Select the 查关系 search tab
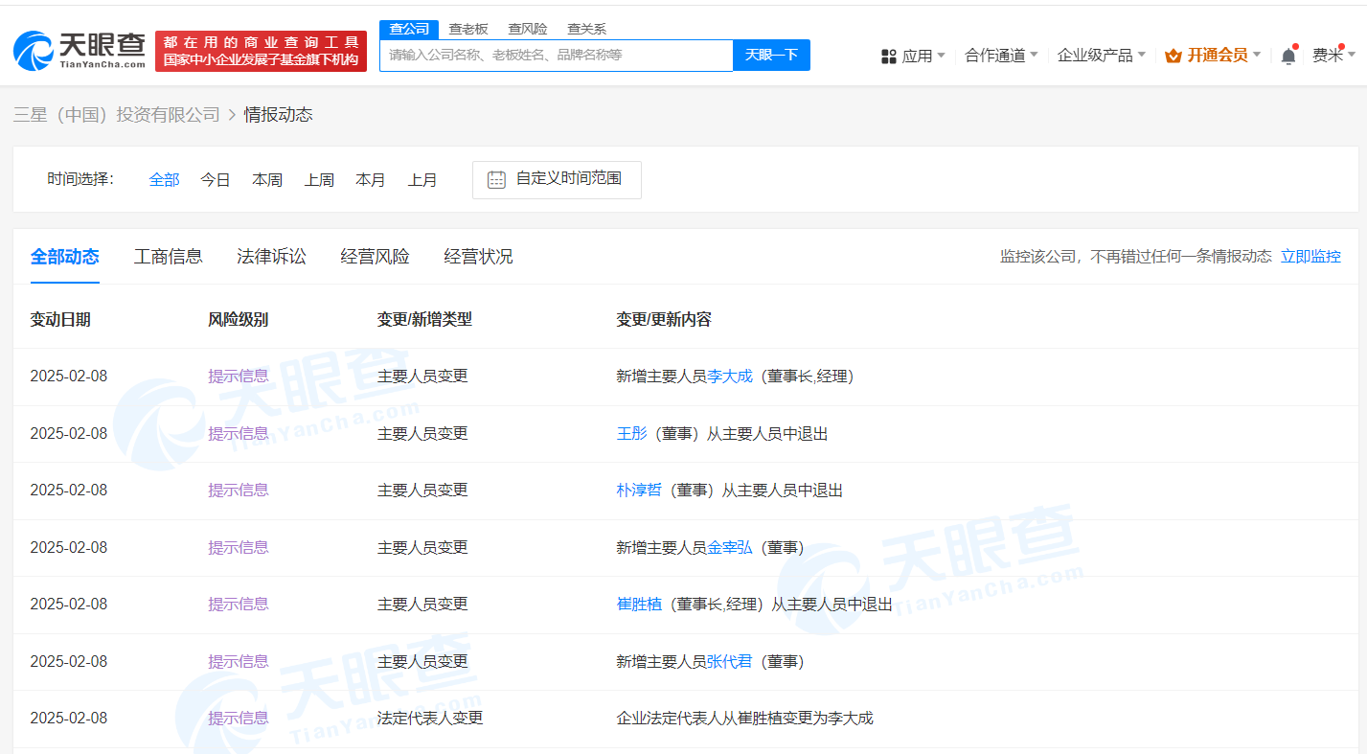Image resolution: width=1367 pixels, height=754 pixels. tap(586, 29)
